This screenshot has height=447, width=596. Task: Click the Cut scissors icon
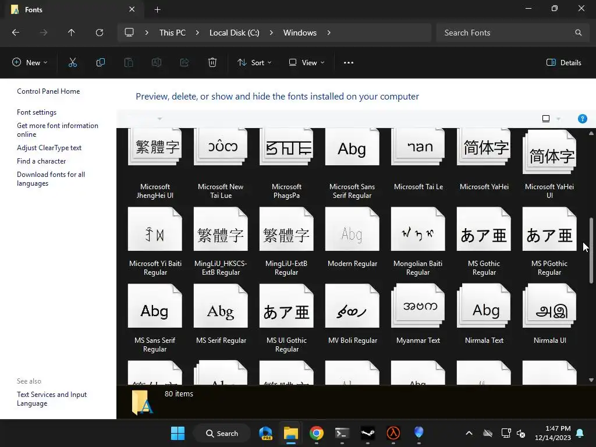73,63
